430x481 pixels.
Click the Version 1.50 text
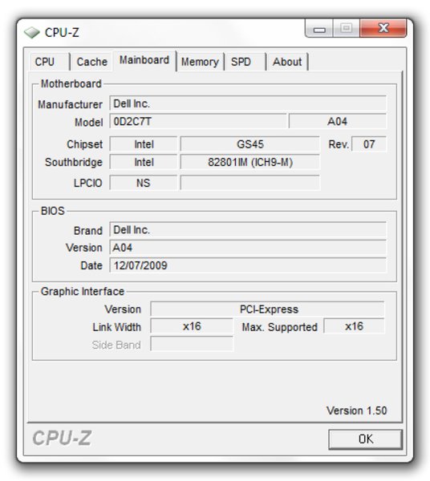click(357, 410)
